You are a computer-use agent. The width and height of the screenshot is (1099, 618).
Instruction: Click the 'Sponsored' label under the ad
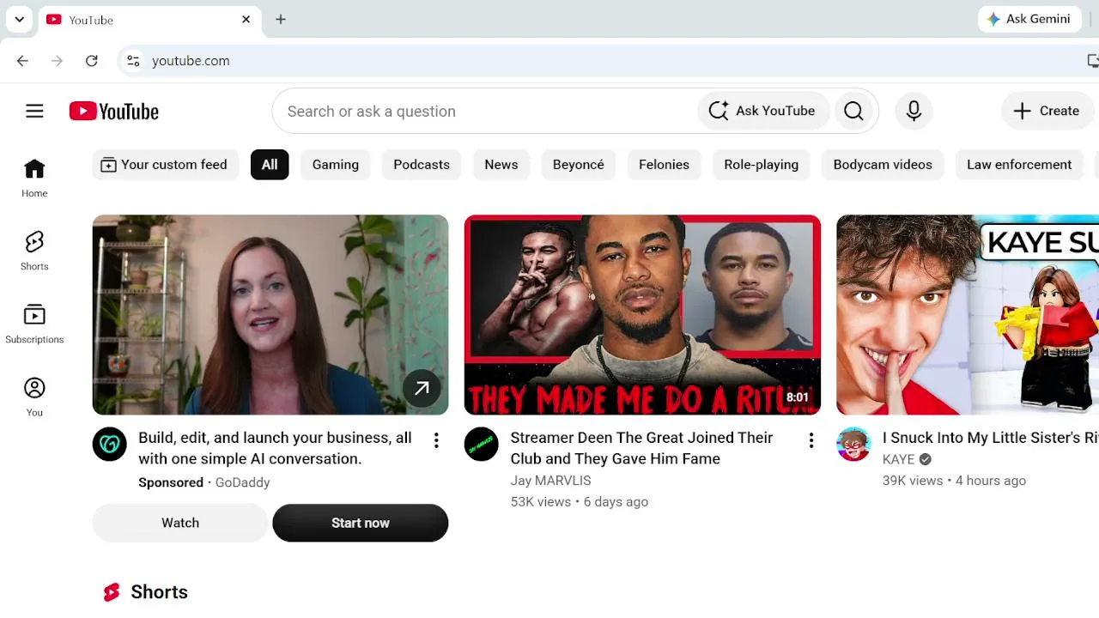click(x=171, y=482)
